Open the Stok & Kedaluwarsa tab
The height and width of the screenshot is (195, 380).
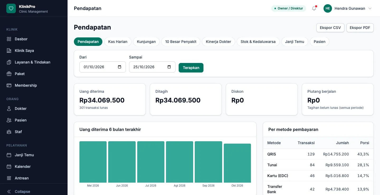point(258,42)
